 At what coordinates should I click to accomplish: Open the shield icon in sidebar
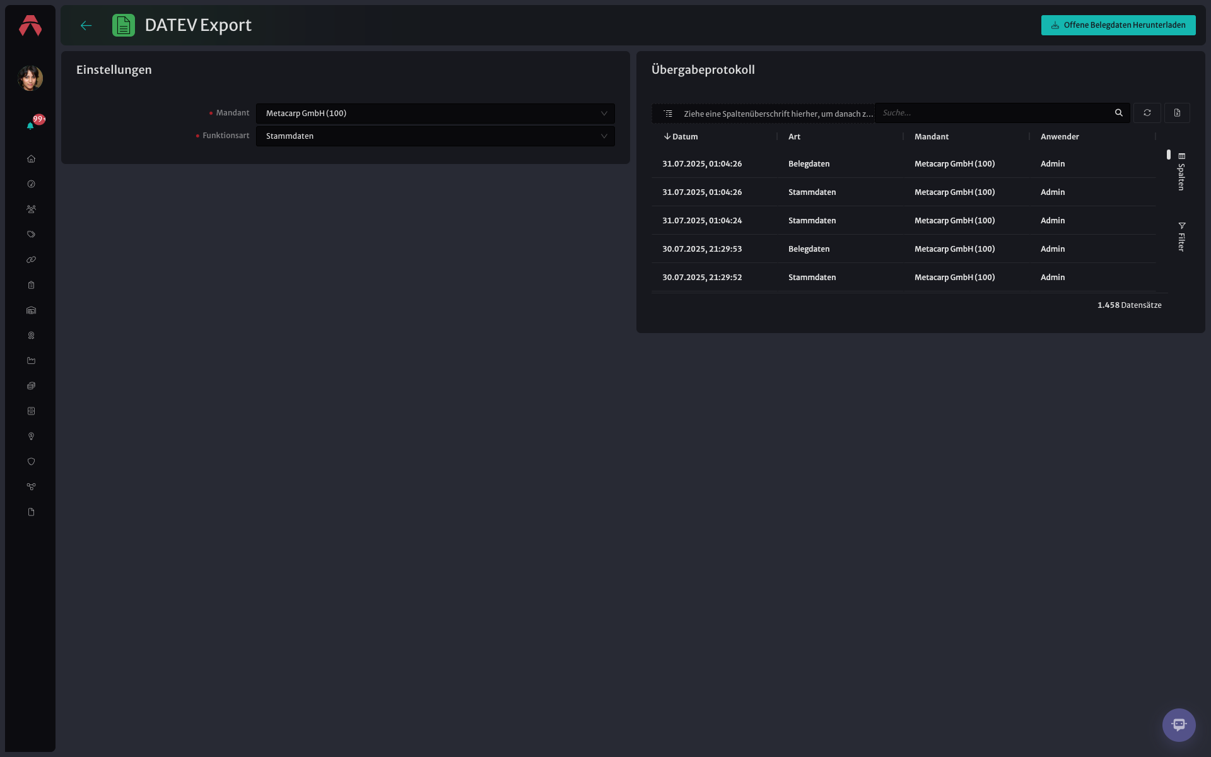tap(31, 462)
